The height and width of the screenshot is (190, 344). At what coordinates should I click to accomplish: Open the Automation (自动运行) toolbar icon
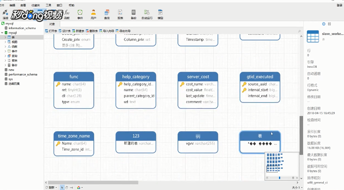click(147, 15)
